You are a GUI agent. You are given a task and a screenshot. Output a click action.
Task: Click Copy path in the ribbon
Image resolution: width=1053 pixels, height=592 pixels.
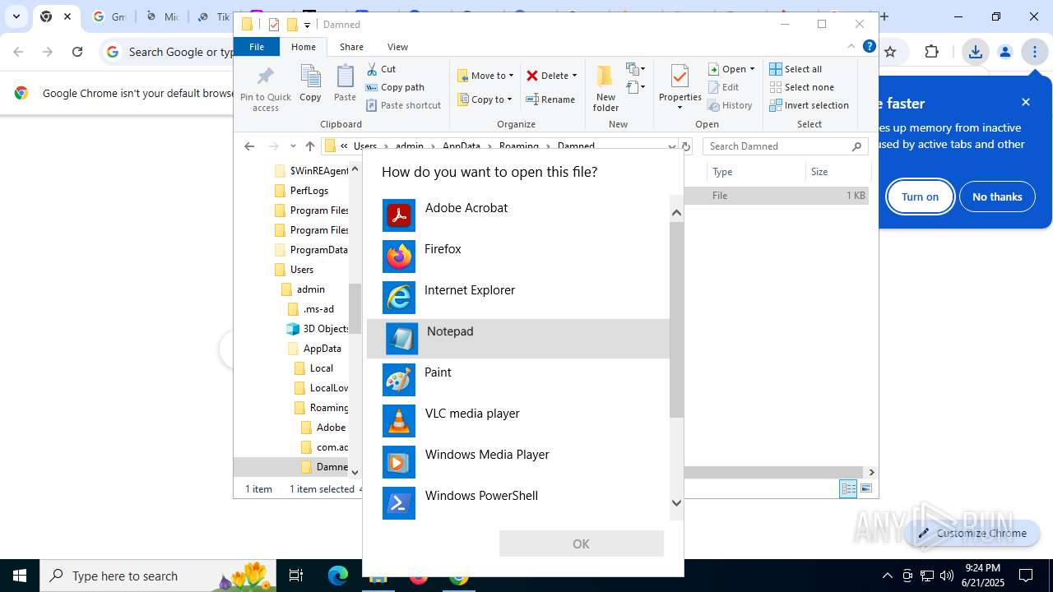click(x=395, y=87)
